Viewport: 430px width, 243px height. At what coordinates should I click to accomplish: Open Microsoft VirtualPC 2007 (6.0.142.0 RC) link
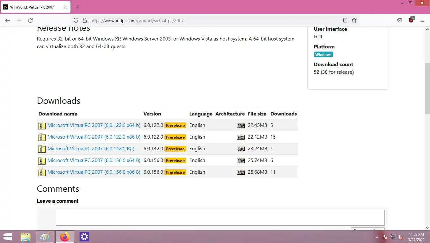(91, 149)
